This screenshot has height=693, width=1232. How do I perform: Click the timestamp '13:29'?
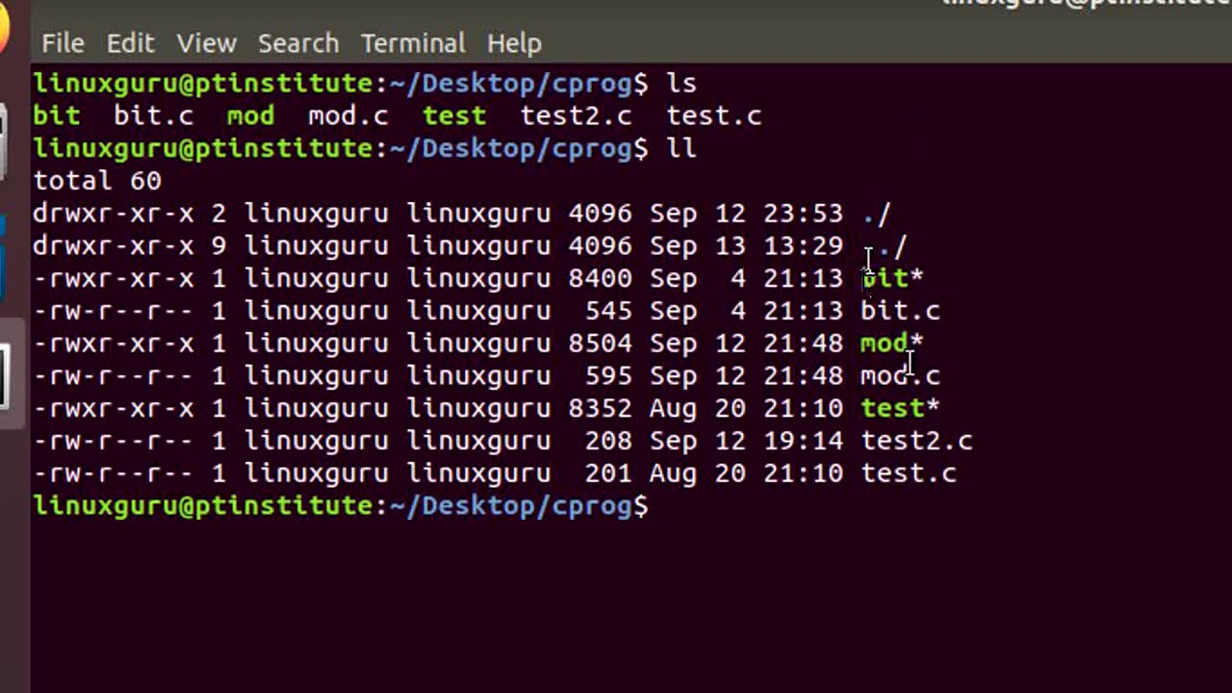(x=804, y=246)
